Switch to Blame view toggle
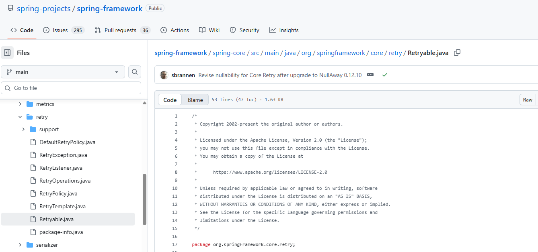This screenshot has height=252, width=538. coord(195,100)
